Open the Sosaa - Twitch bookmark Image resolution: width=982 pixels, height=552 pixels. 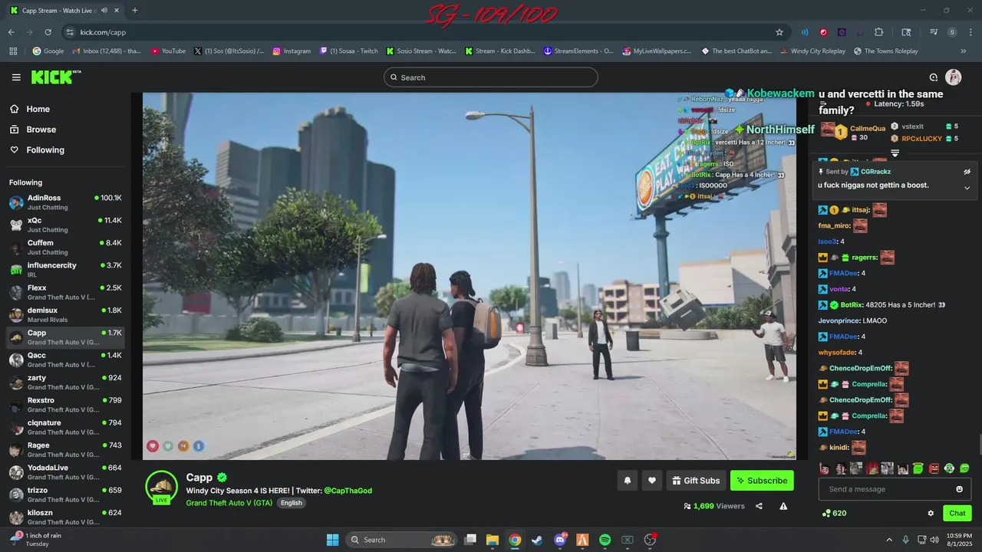point(348,51)
